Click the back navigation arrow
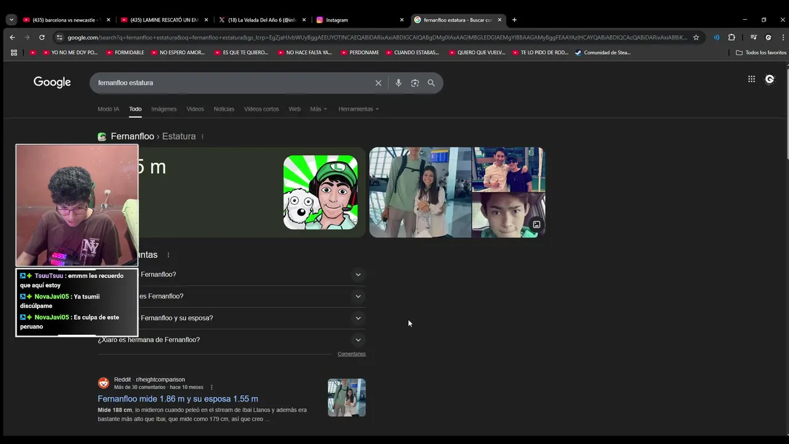789x444 pixels. click(12, 37)
